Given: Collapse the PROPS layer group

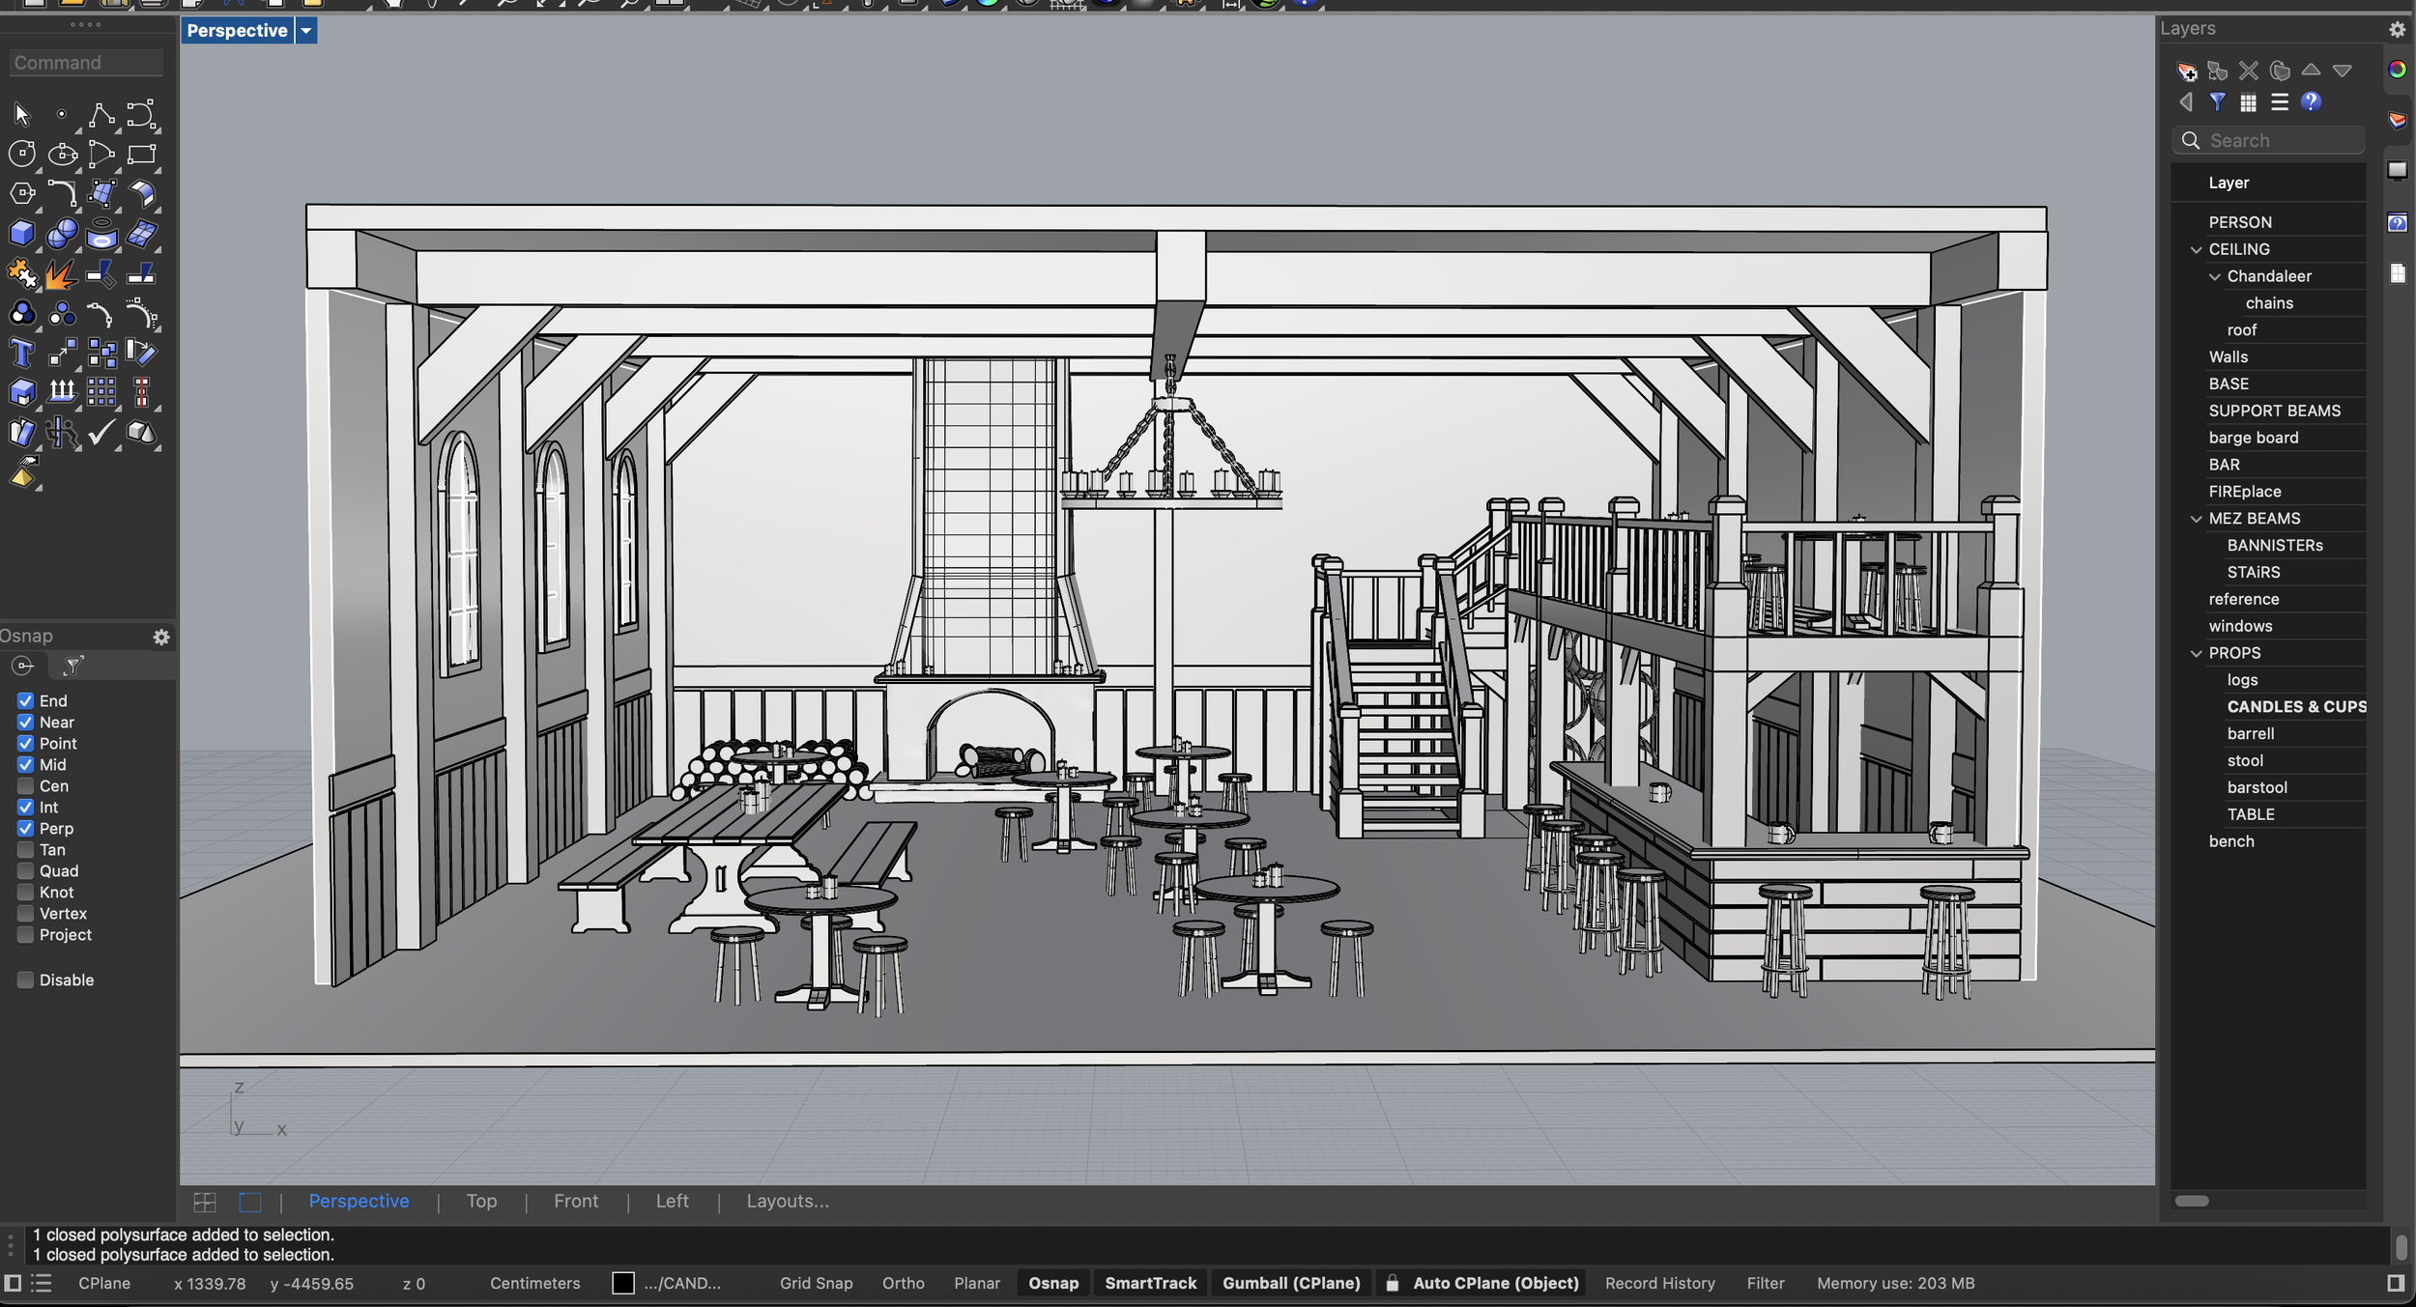Looking at the screenshot, I should (2196, 653).
